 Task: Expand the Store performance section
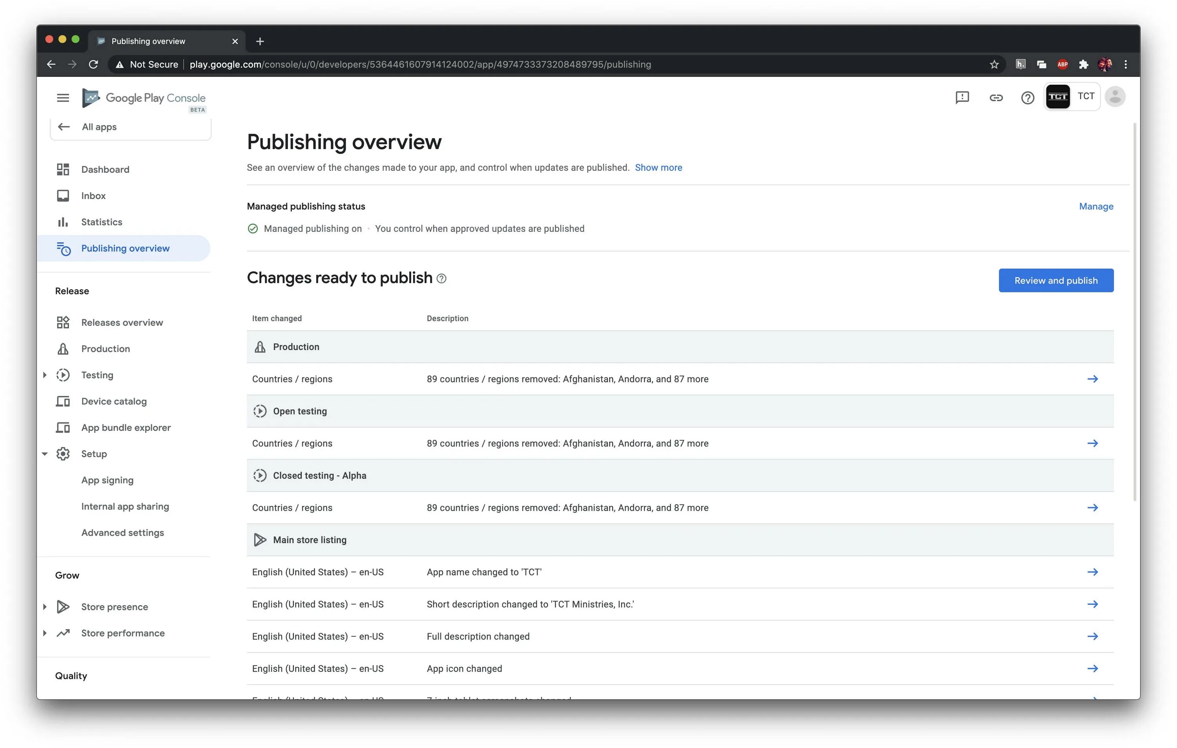pos(44,633)
